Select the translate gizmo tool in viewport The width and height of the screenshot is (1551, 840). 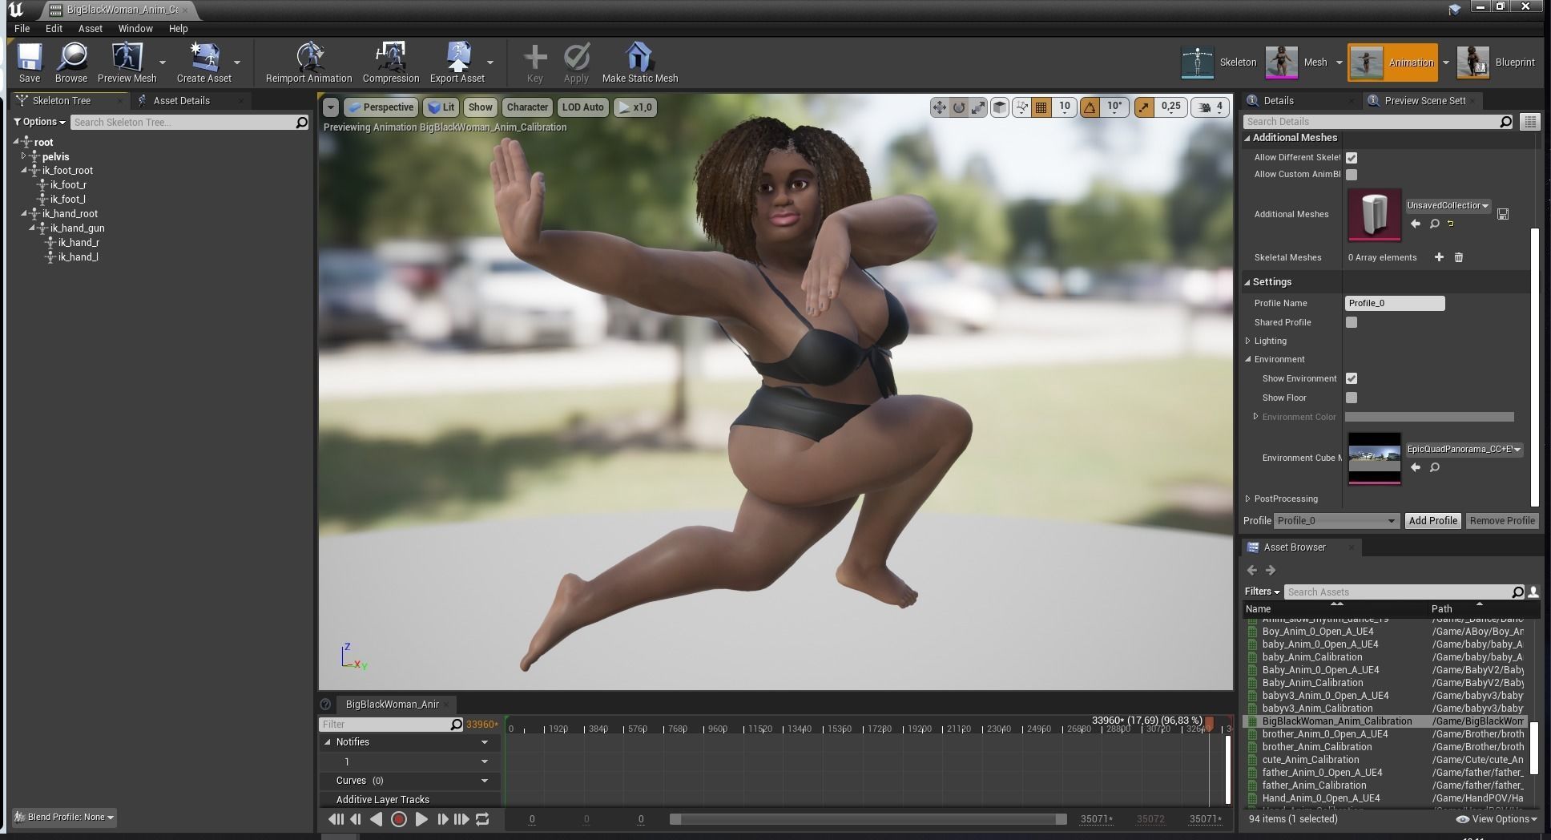point(939,107)
